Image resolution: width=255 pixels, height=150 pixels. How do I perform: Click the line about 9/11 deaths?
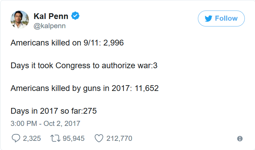(67, 43)
